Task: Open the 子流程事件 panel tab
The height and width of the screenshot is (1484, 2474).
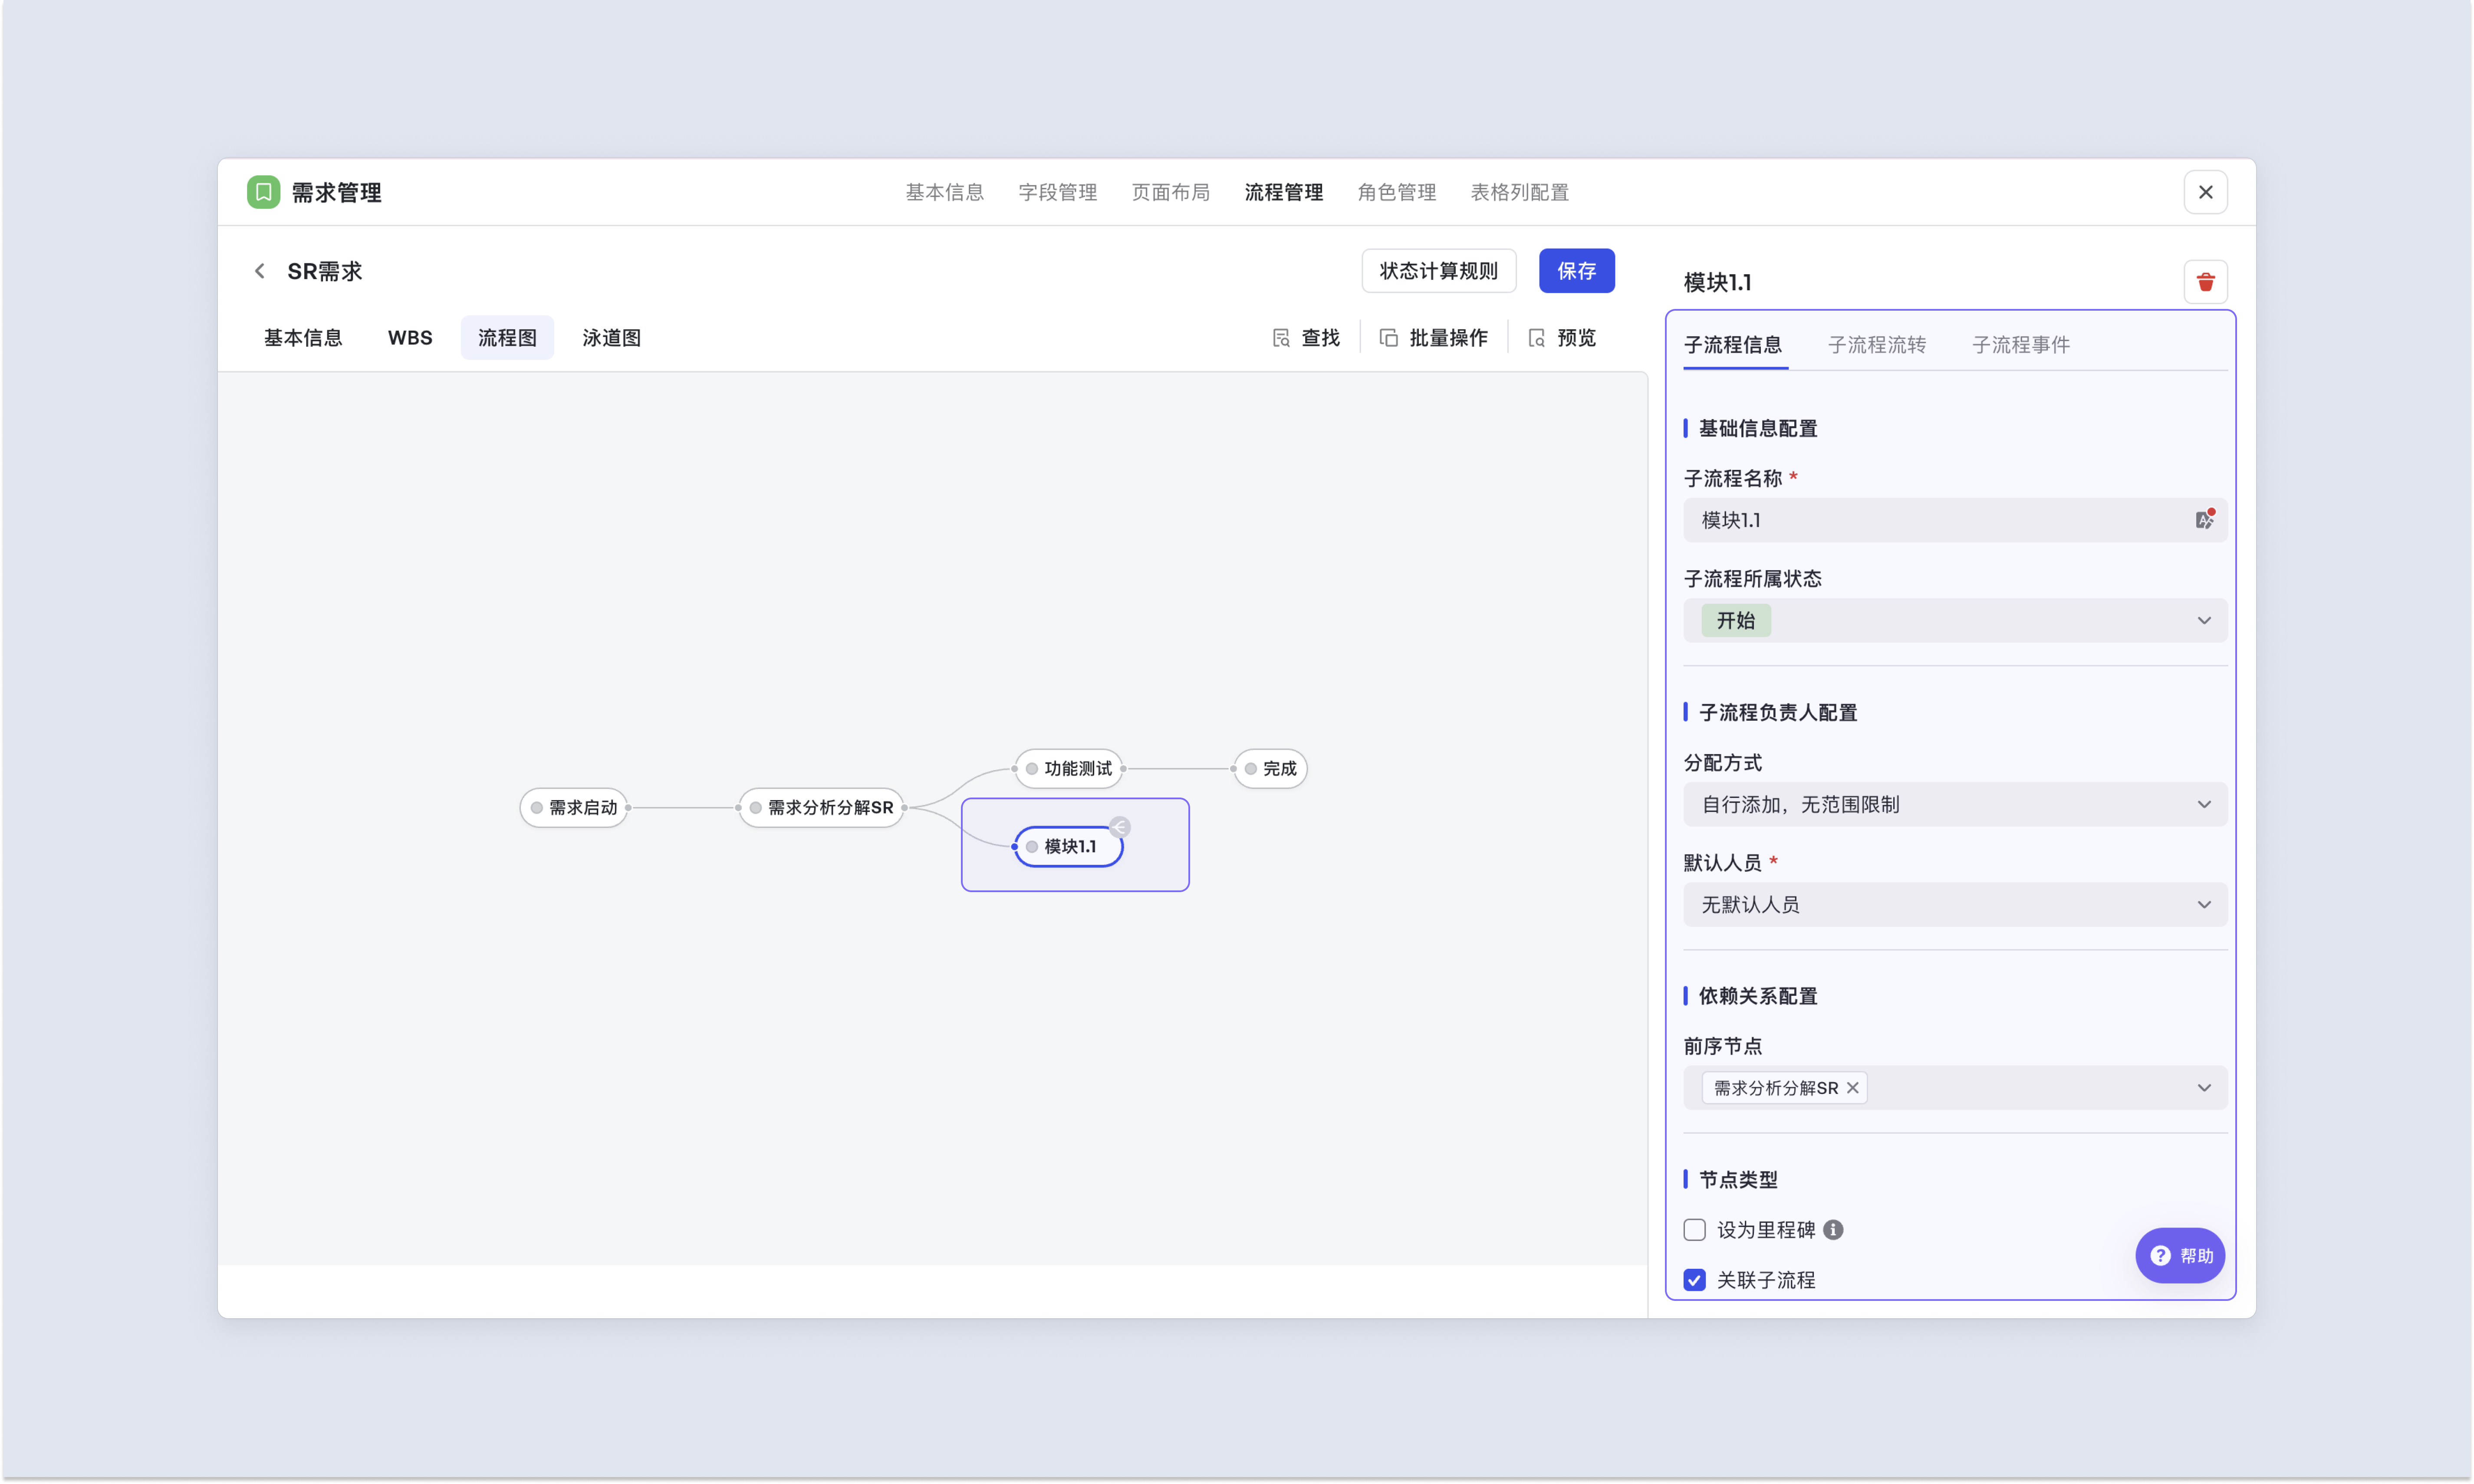Action: point(2021,345)
